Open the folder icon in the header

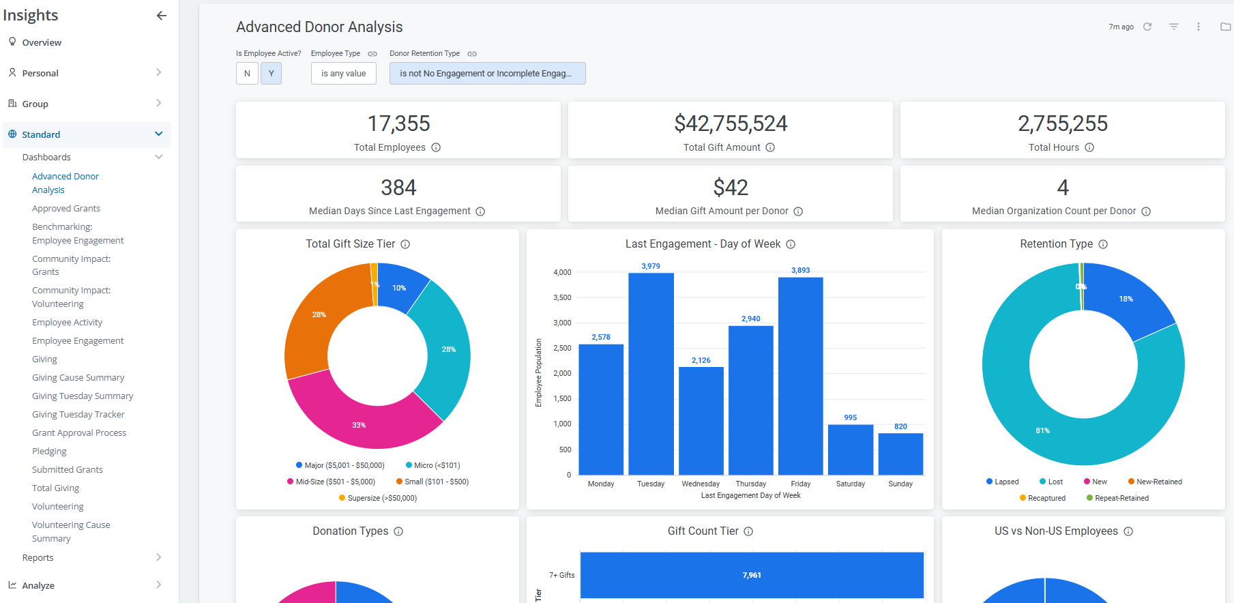tap(1225, 27)
